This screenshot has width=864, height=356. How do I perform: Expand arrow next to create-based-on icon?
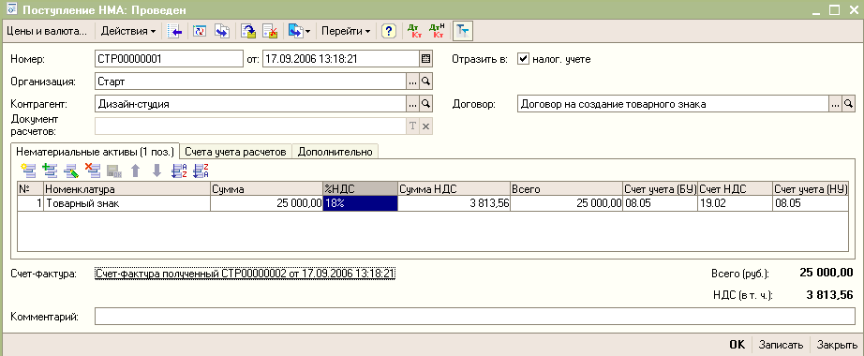click(307, 32)
